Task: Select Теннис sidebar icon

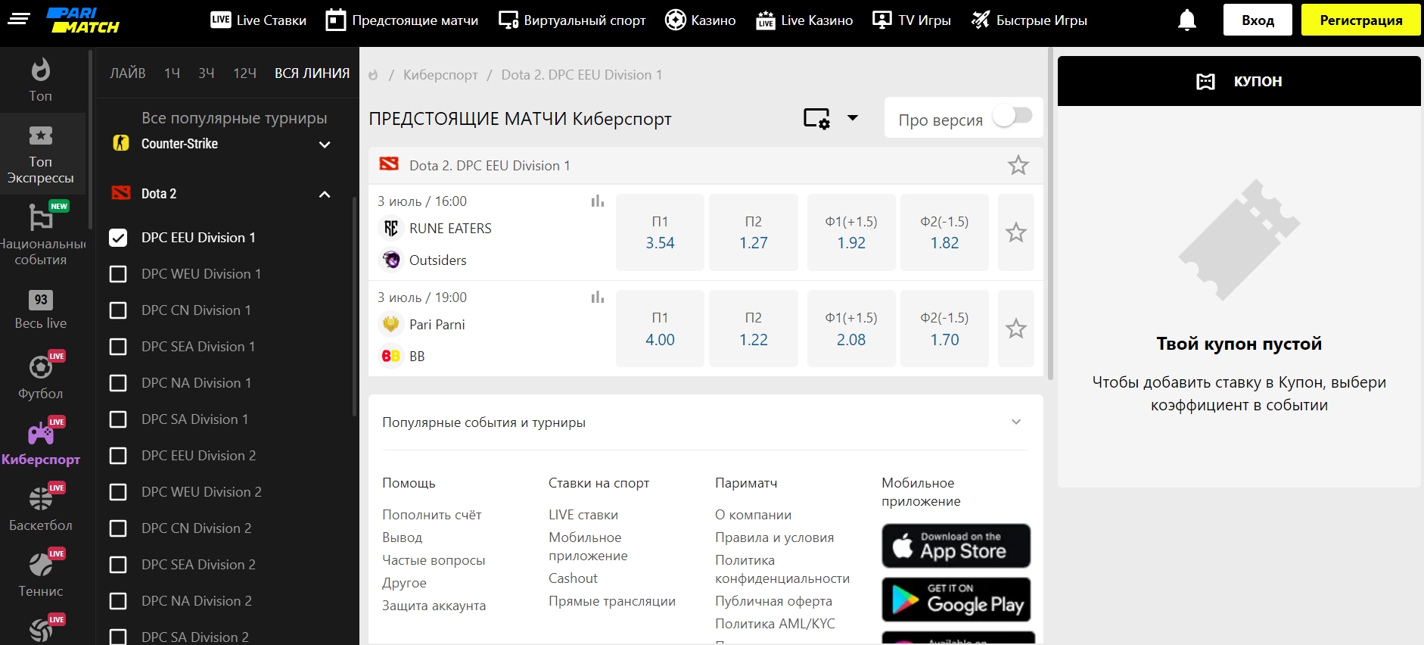Action: [x=41, y=565]
